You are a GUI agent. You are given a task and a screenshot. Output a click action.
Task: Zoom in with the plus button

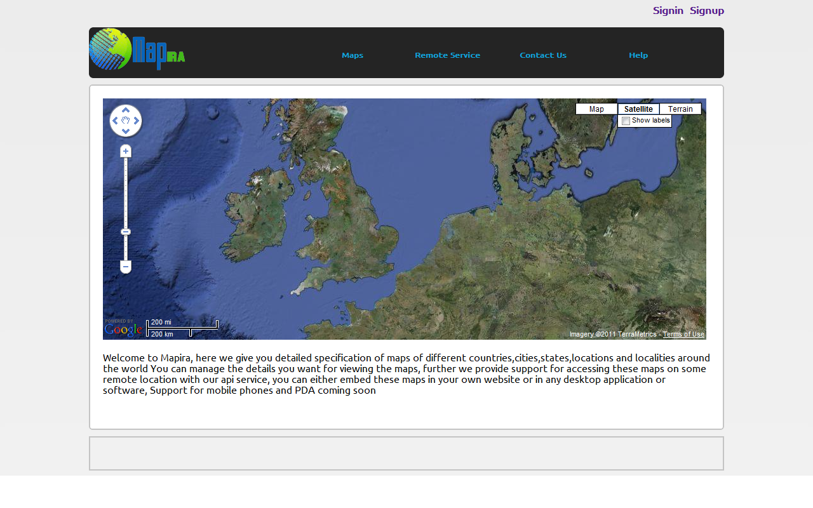coord(126,151)
